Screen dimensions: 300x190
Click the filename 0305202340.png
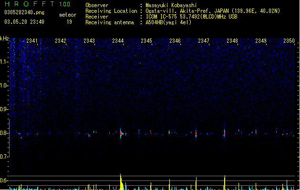[24, 12]
